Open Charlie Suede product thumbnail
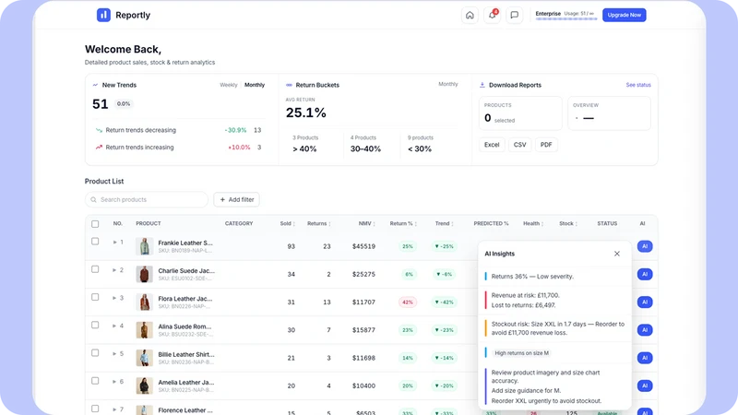This screenshot has width=738, height=415. 145,274
